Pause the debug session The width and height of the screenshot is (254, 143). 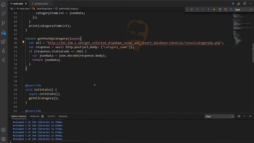(x=192, y=10)
